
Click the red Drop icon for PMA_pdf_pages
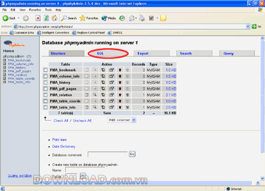[120, 88]
